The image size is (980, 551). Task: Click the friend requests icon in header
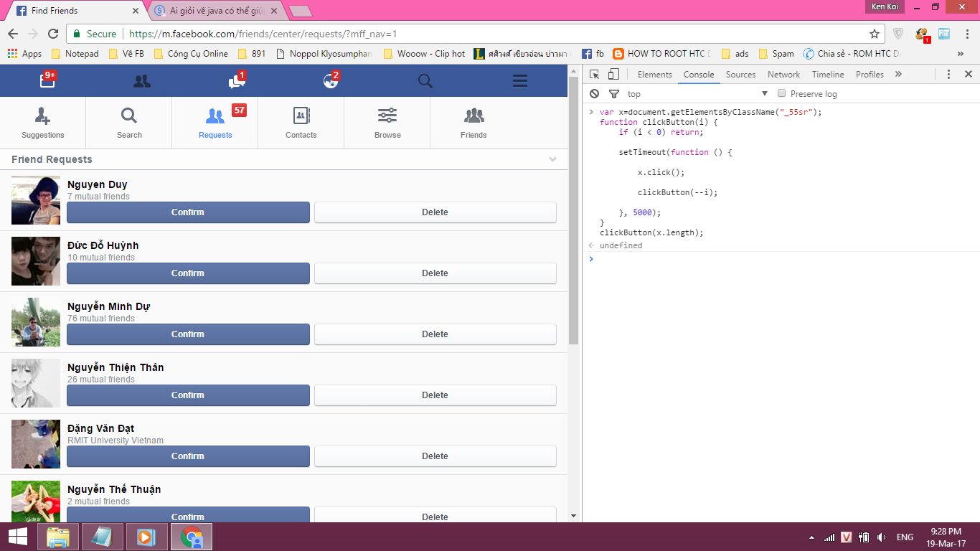pyautogui.click(x=142, y=81)
